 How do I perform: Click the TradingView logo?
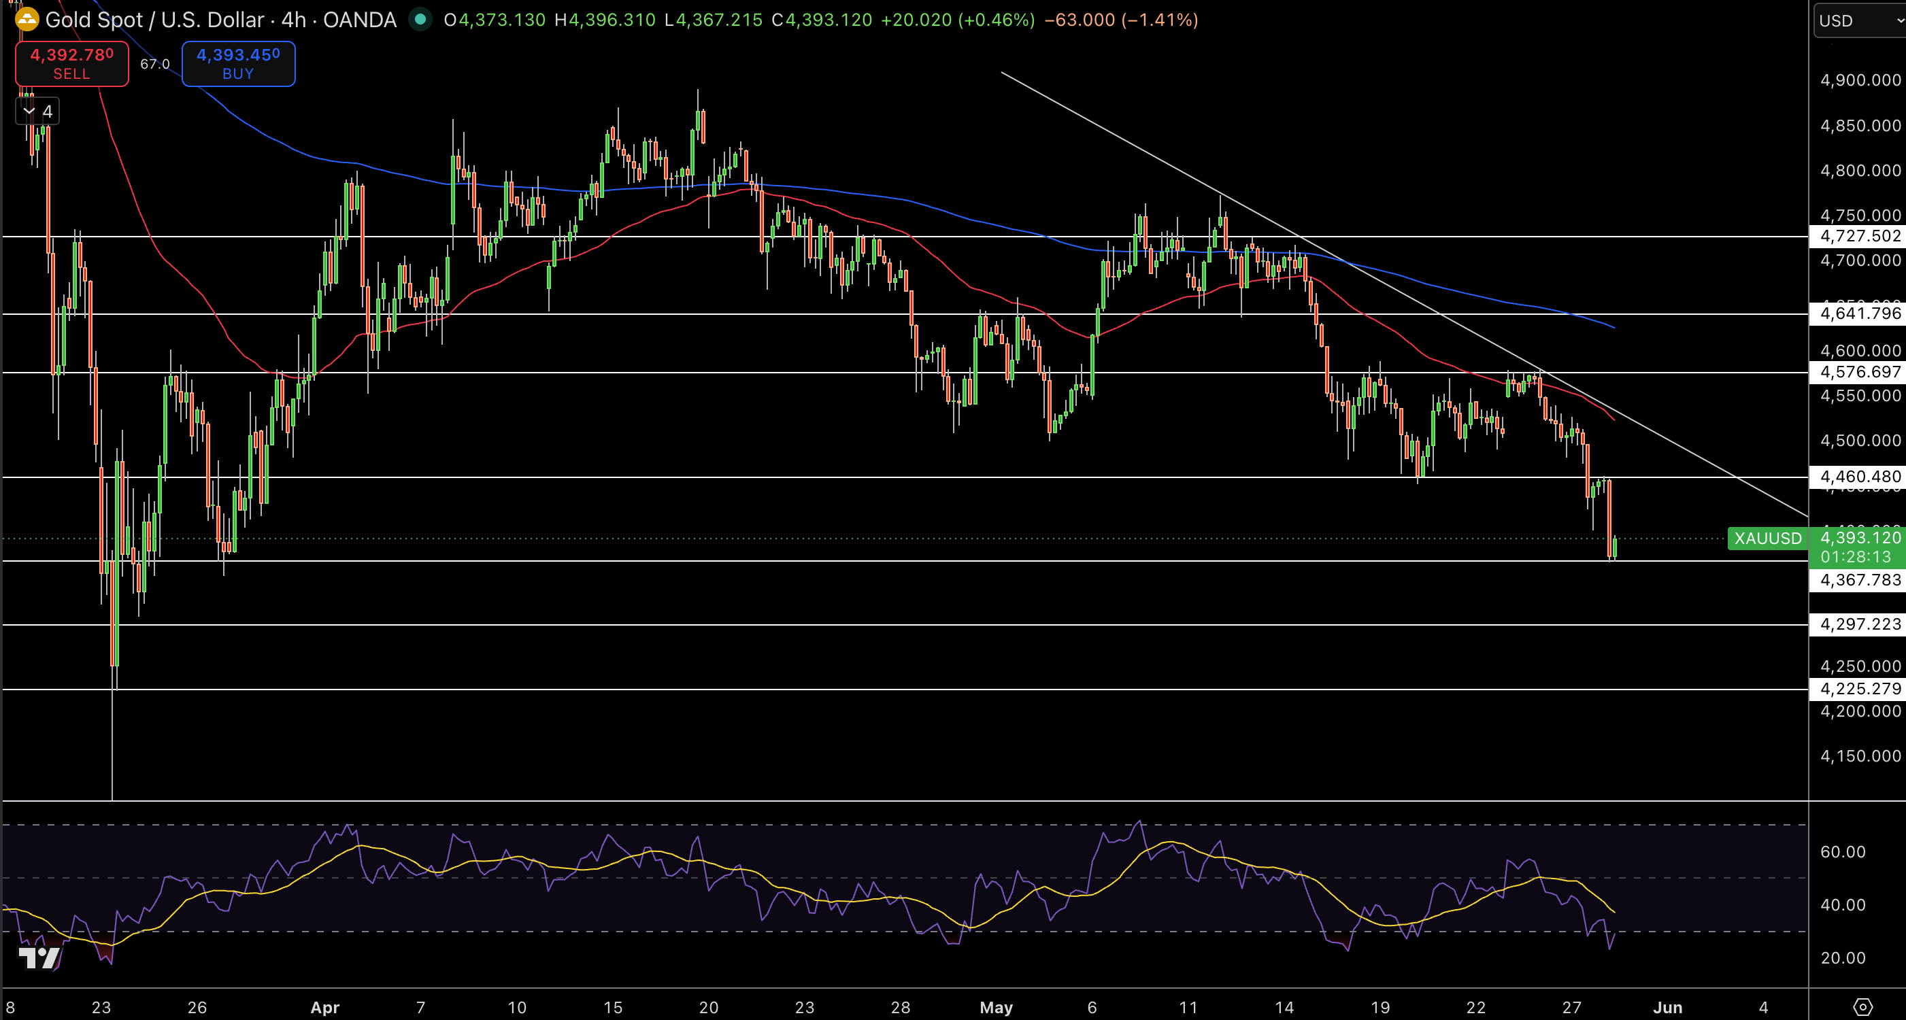pyautogui.click(x=39, y=958)
